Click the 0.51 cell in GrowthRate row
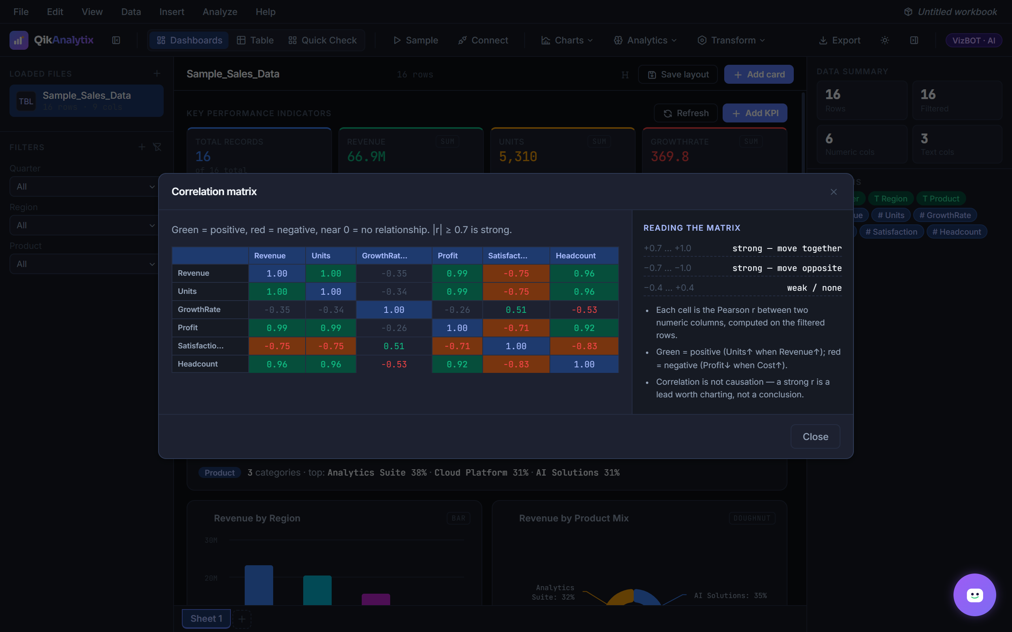 tap(516, 310)
